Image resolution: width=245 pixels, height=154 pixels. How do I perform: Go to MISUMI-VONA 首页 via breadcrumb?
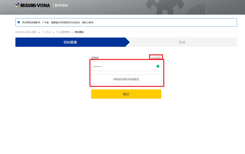[x=26, y=32]
